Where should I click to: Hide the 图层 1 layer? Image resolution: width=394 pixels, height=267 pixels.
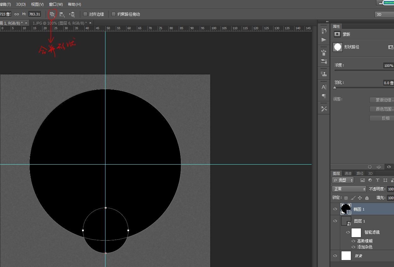[x=335, y=221]
